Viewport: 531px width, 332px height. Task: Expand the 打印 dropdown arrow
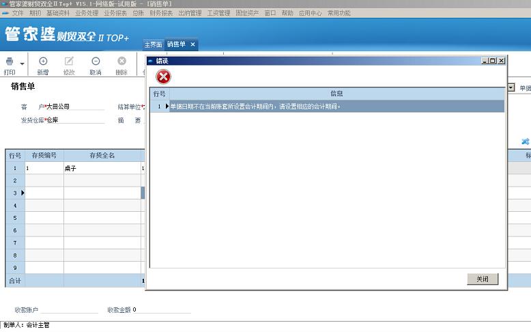click(23, 64)
